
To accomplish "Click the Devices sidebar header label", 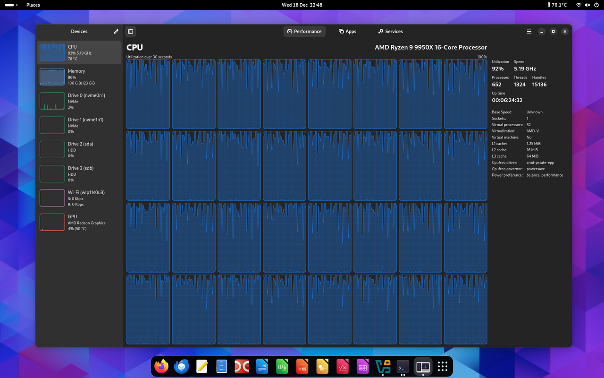I will (x=79, y=32).
